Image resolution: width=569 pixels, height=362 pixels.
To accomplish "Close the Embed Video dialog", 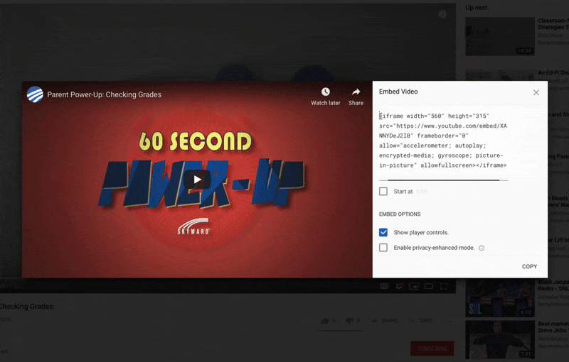I will click(x=536, y=92).
